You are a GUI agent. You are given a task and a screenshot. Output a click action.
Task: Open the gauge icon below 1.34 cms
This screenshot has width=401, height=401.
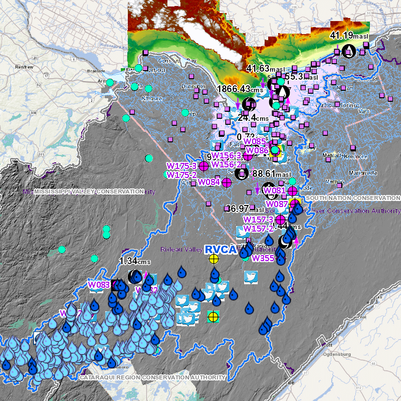[134, 276]
